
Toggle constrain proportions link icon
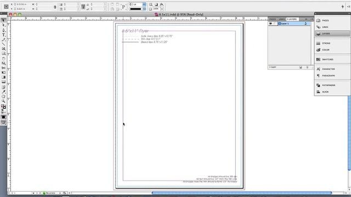pyautogui.click(x=55, y=7)
